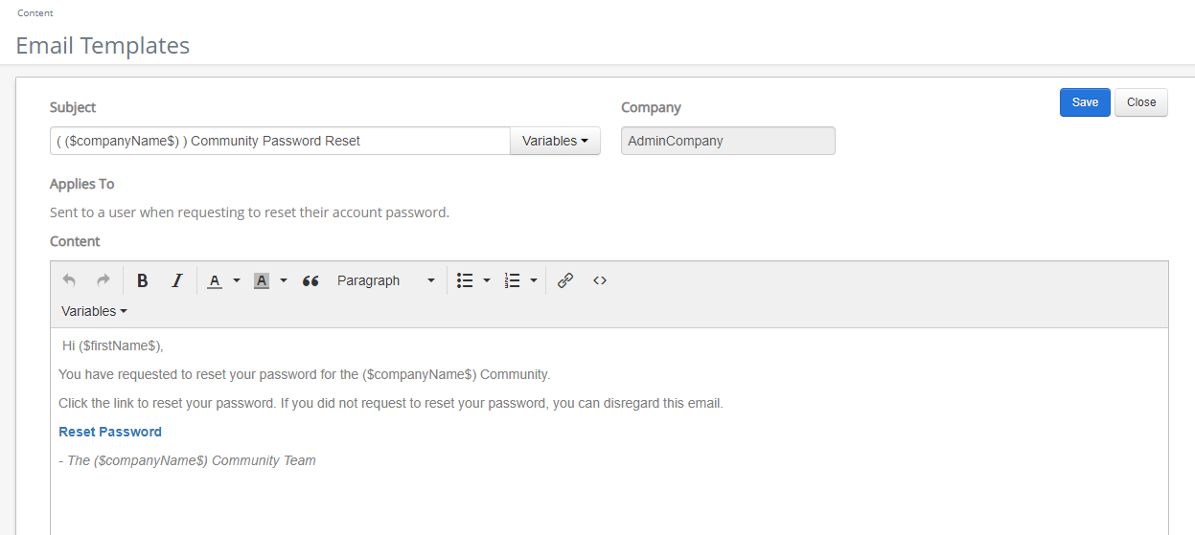Viewport: 1195px width, 535px height.
Task: Expand the bulleted list style arrow
Action: [487, 280]
